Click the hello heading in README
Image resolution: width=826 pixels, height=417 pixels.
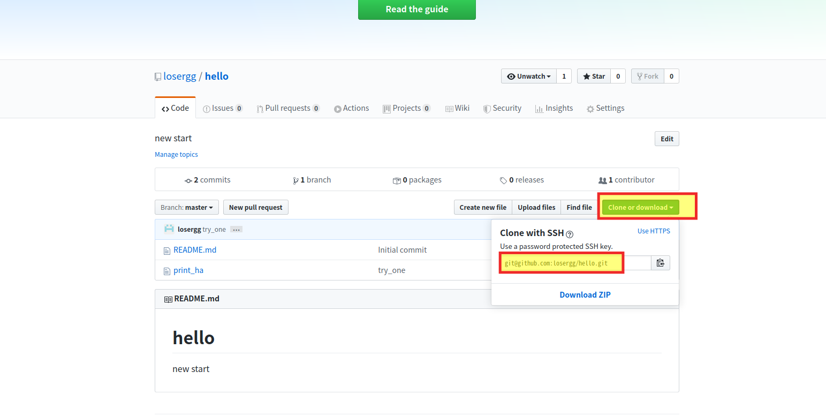click(x=194, y=338)
